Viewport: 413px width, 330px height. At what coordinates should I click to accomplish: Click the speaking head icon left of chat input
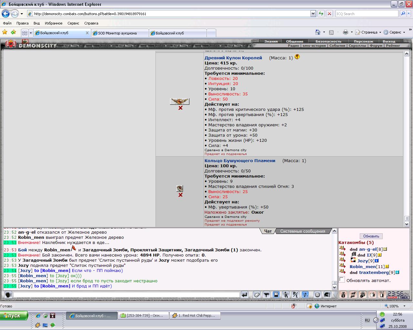pos(8,295)
